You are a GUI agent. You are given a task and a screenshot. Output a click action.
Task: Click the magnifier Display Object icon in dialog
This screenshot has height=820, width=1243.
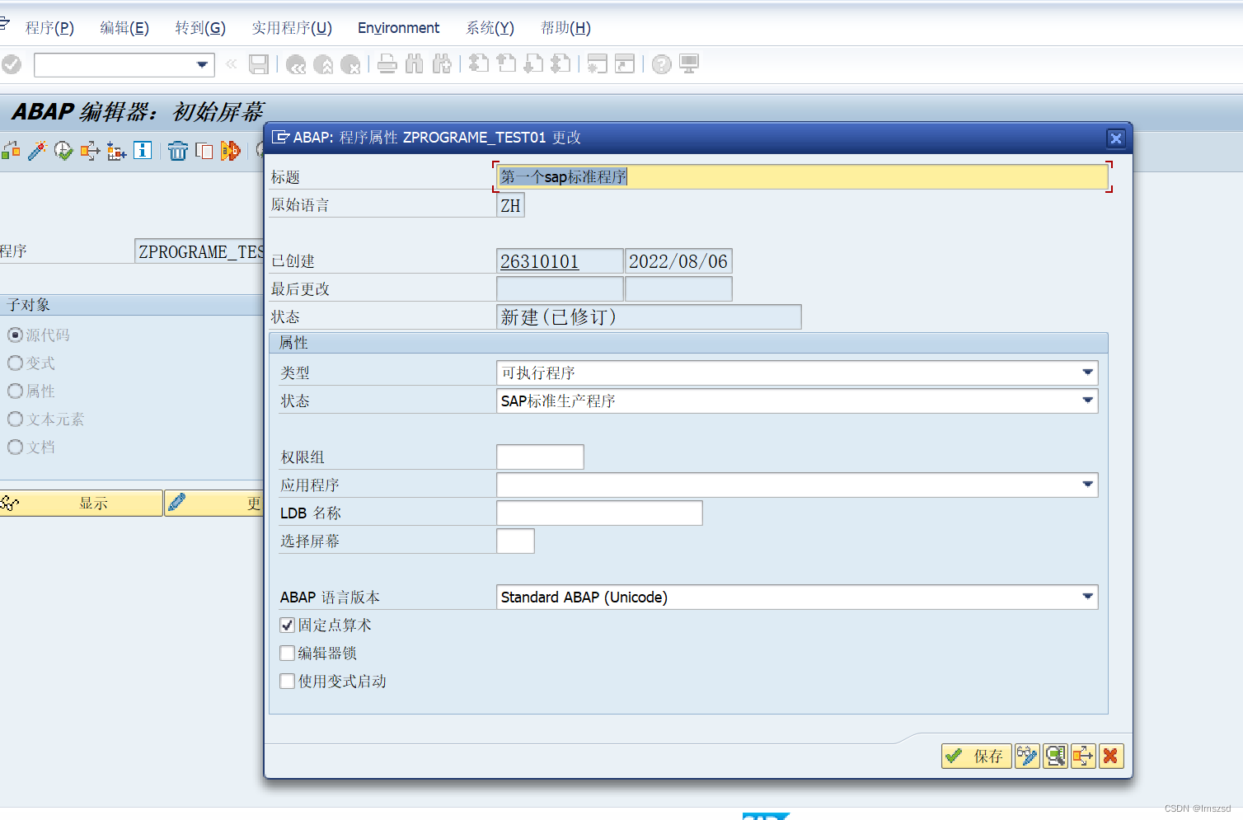(x=1055, y=756)
